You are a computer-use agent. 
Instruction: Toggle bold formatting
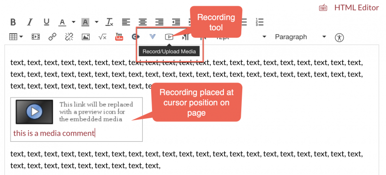pos(13,22)
